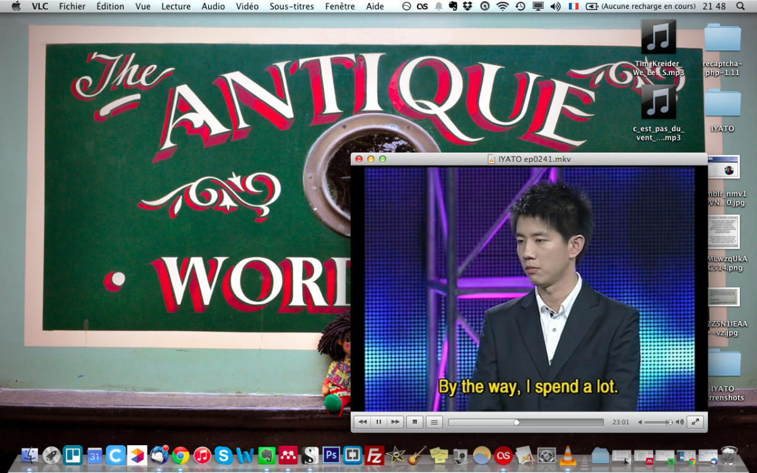Expand the Fenêtre menu

340,6
